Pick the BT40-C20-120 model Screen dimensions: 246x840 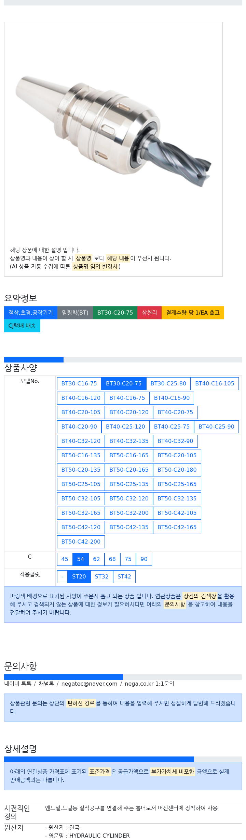(x=129, y=412)
